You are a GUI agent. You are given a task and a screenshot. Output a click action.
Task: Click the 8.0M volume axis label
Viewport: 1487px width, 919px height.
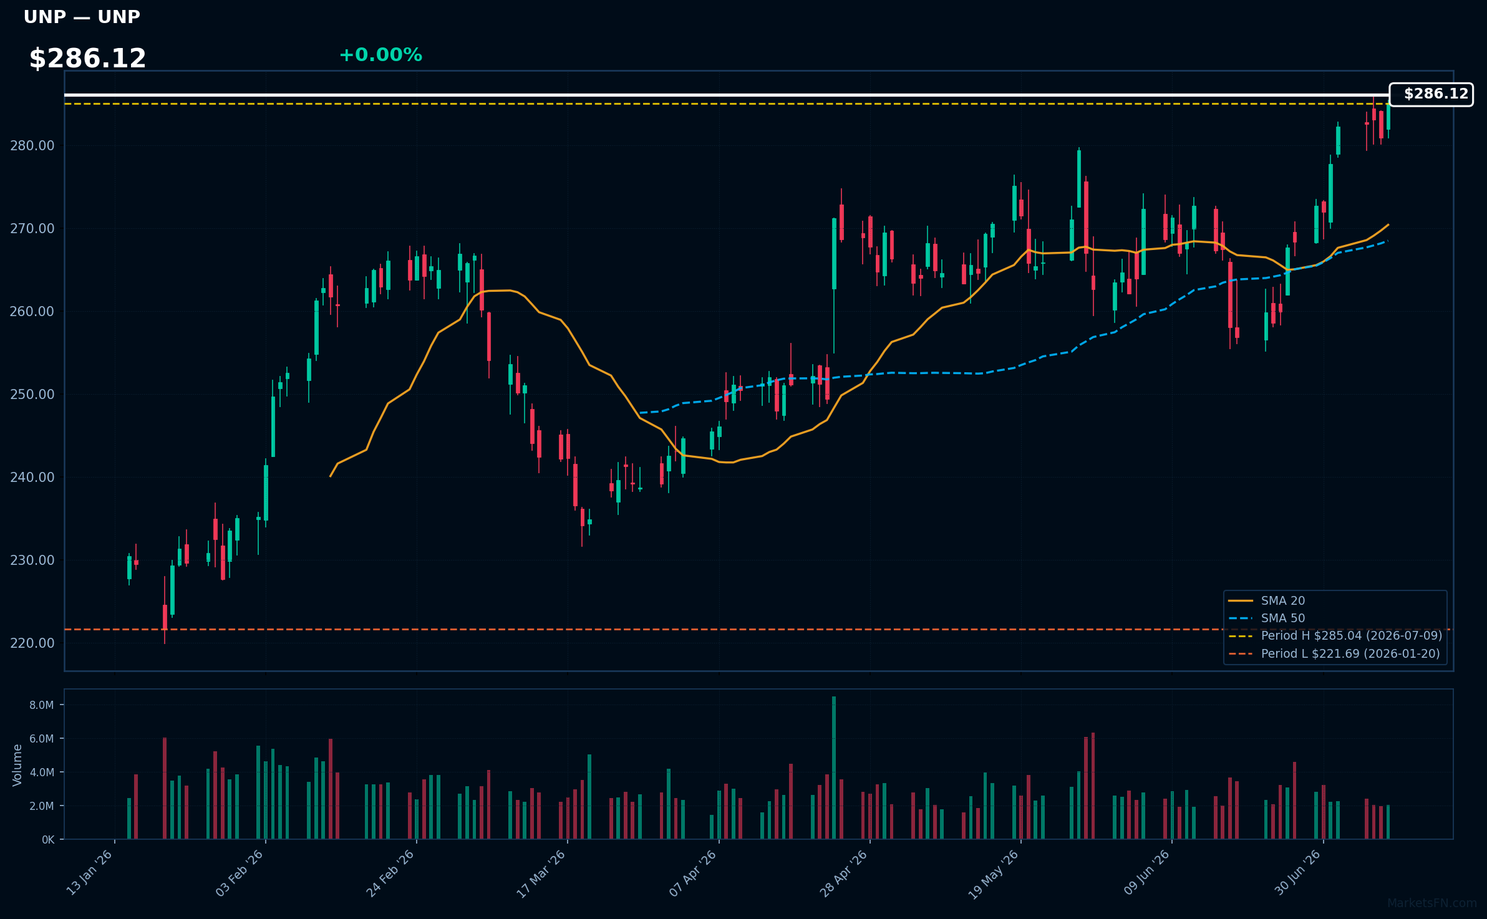(42, 705)
